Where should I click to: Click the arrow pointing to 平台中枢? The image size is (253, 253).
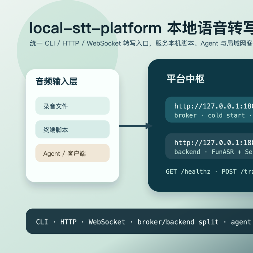(x=135, y=126)
